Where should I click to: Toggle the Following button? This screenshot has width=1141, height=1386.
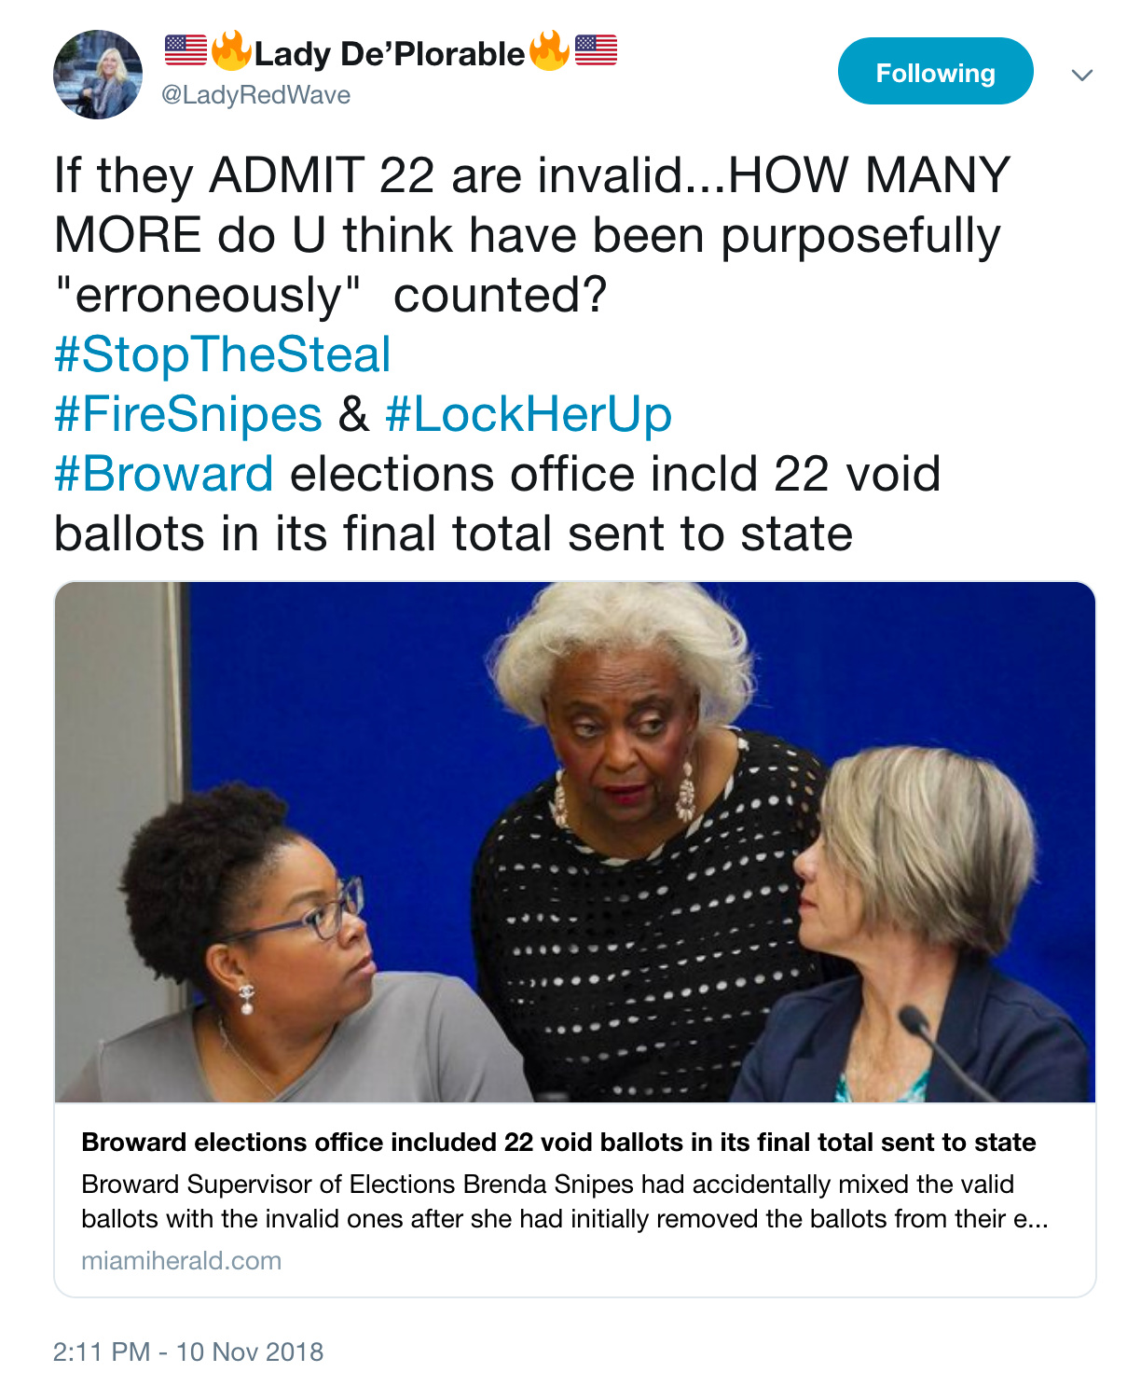click(x=935, y=71)
